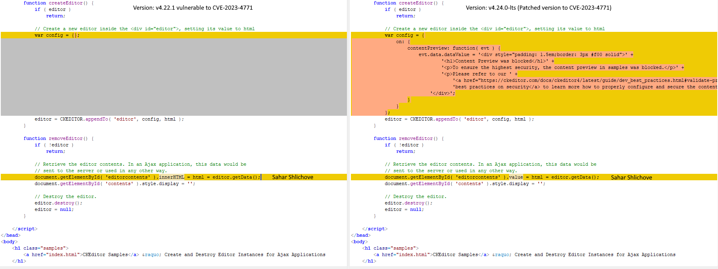This screenshot has height=269, width=718.
Task: Click the grey empty diff block on the left
Action: (x=174, y=77)
